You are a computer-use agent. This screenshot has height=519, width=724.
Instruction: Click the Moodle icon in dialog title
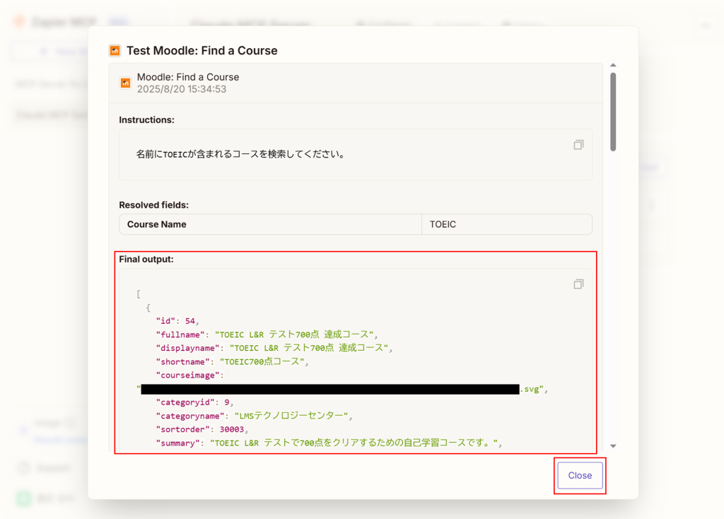coord(115,51)
